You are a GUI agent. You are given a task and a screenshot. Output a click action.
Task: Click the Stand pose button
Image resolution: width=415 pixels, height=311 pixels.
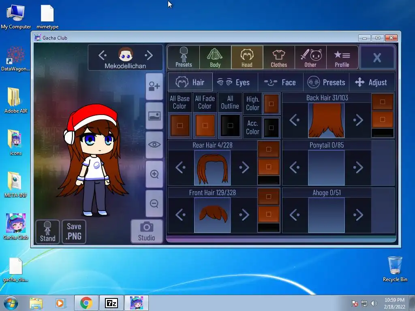coord(48,232)
